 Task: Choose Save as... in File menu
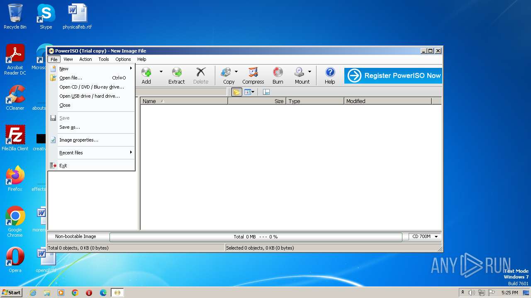coord(91,127)
